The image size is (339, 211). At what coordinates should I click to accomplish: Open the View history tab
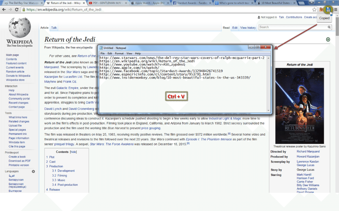pyautogui.click(x=248, y=28)
